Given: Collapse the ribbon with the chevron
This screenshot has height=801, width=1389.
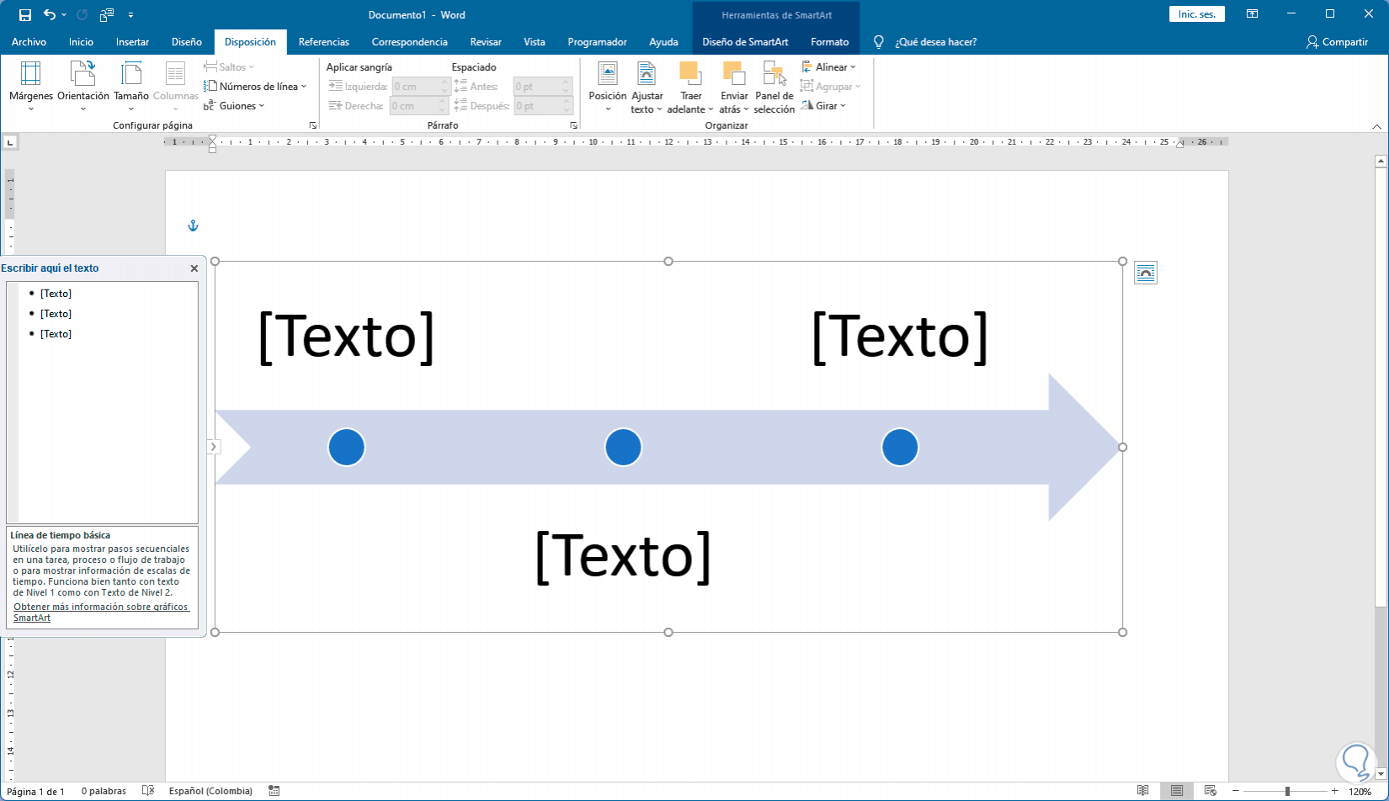Looking at the screenshot, I should click(x=1377, y=126).
